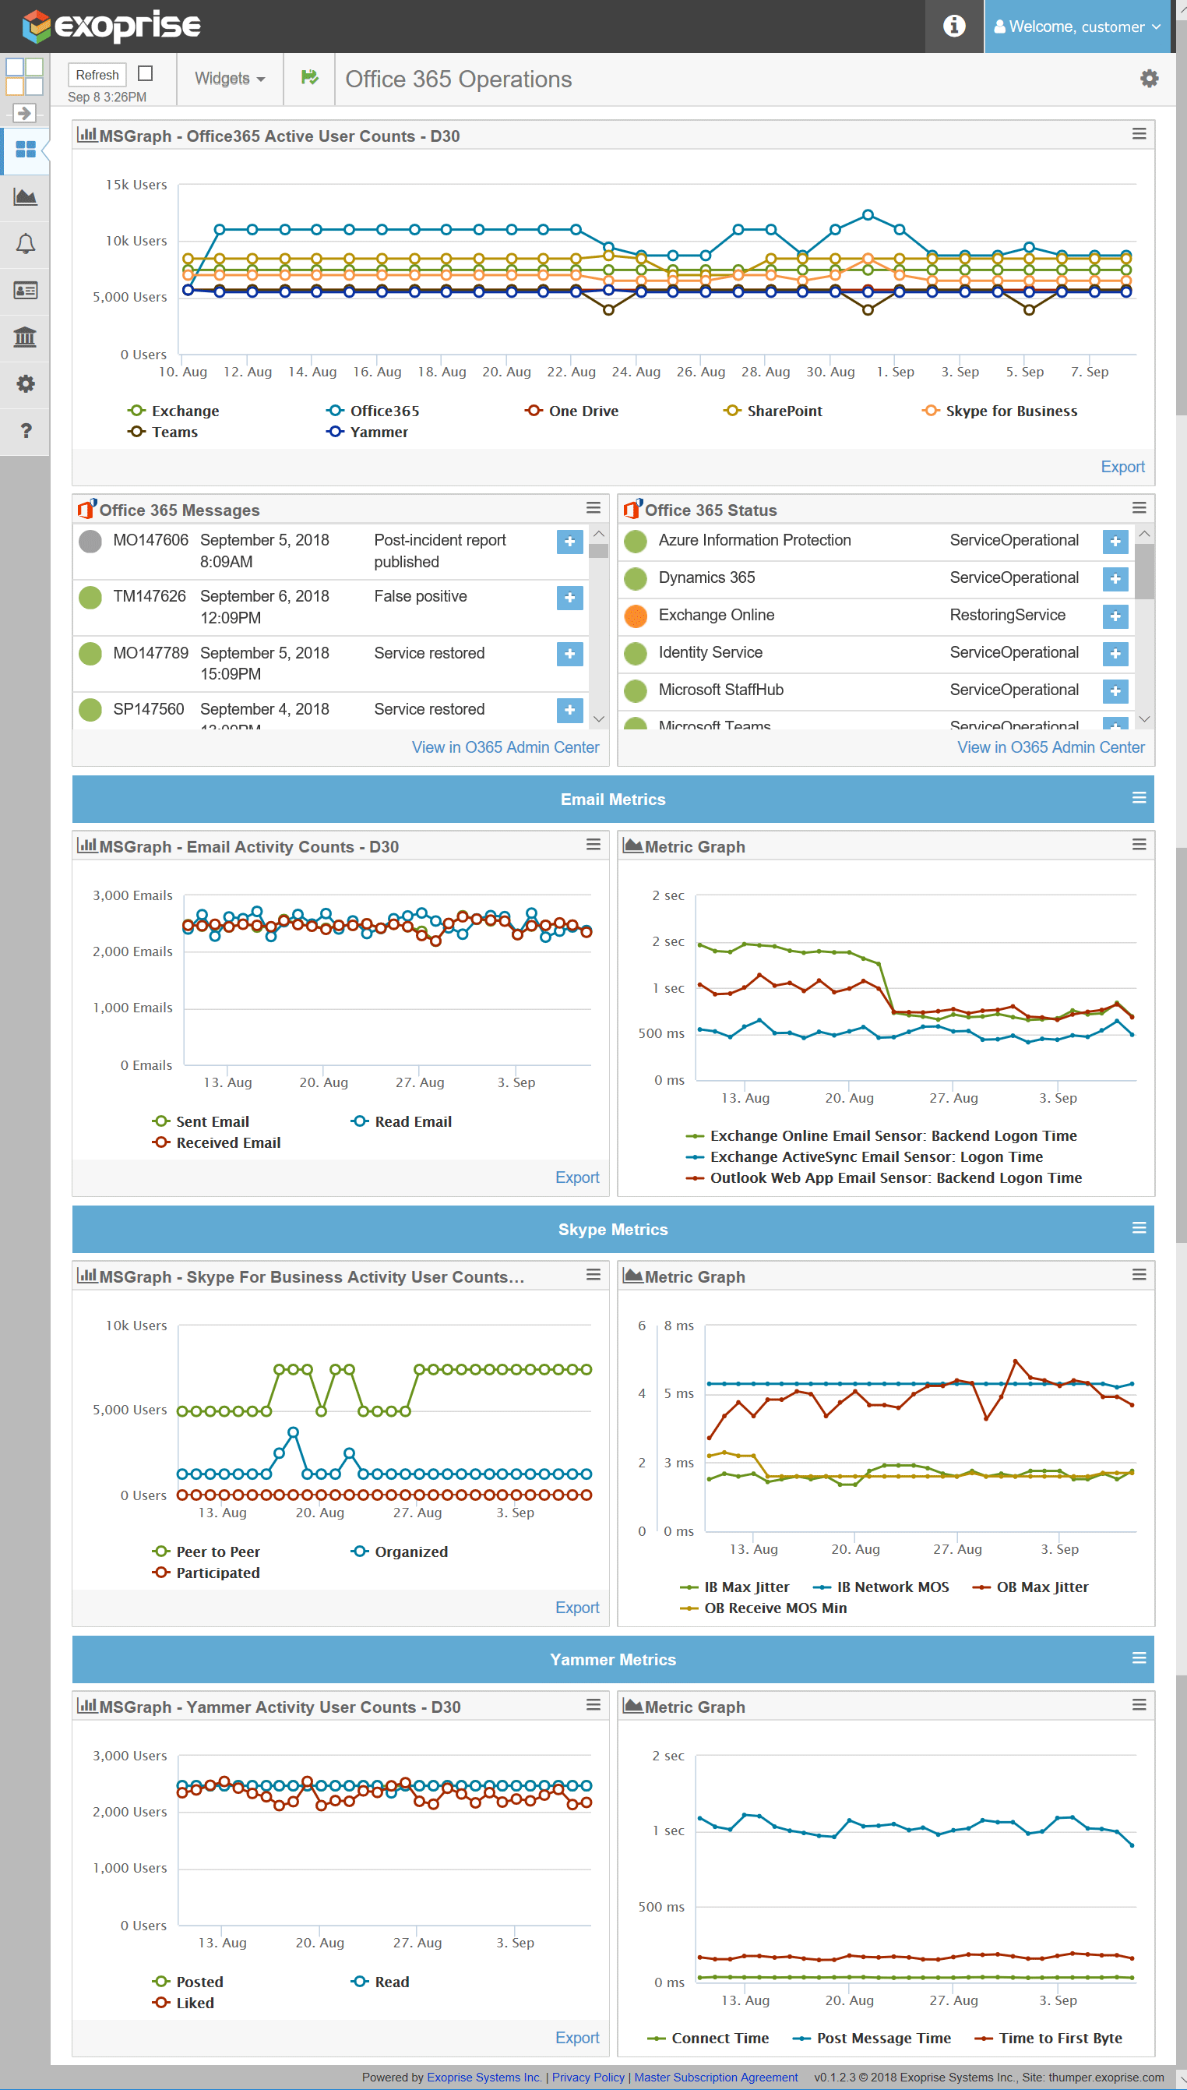1187x2090 pixels.
Task: Open menu of Yammer Metrics section
Action: tap(1139, 1658)
